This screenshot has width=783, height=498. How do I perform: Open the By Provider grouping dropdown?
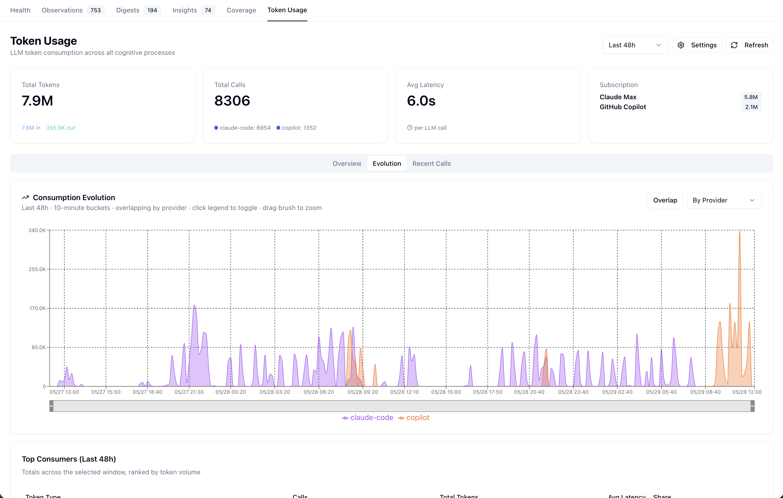(x=724, y=200)
